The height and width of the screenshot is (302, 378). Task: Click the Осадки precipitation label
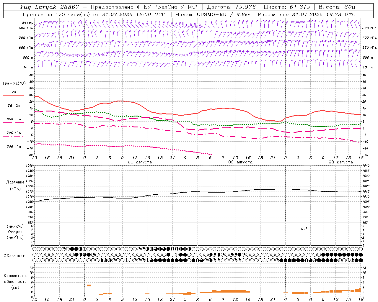[x=15, y=232]
